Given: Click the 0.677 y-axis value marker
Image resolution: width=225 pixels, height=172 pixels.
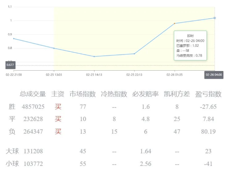Looking at the screenshot, I should (x=10, y=65).
